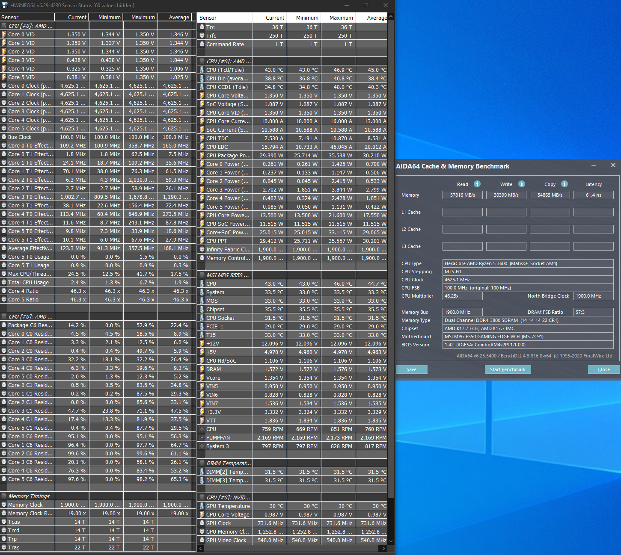This screenshot has width=621, height=555.
Task: Click the Write info icon in AIDA64
Action: click(522, 184)
